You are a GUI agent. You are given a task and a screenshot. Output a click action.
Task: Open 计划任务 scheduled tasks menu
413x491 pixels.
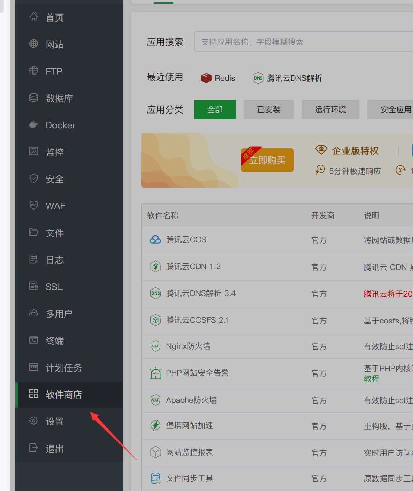pyautogui.click(x=69, y=368)
